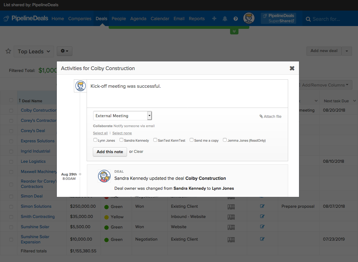Open the Calendar tab
The height and width of the screenshot is (262, 358).
tap(160, 19)
